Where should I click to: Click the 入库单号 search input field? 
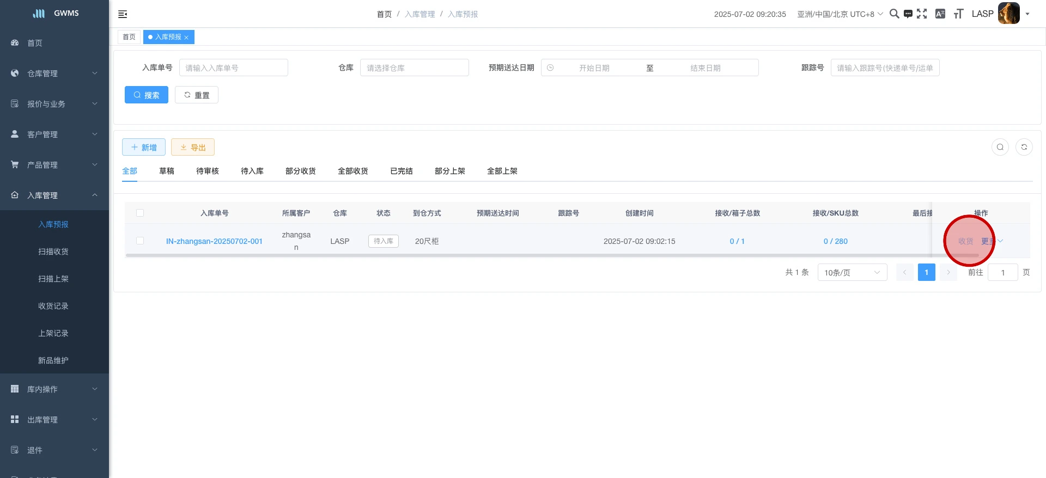233,68
